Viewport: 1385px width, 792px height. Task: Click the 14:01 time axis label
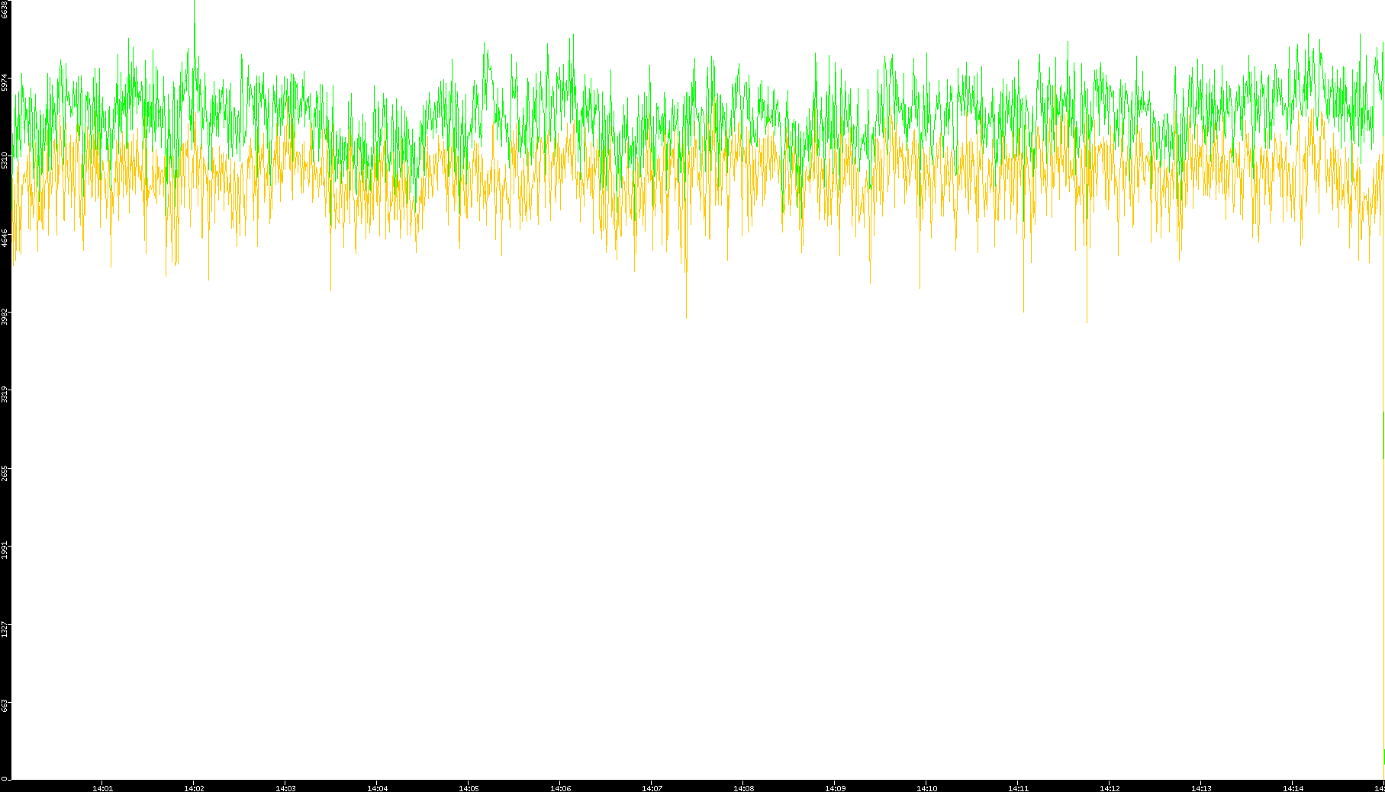click(x=102, y=788)
